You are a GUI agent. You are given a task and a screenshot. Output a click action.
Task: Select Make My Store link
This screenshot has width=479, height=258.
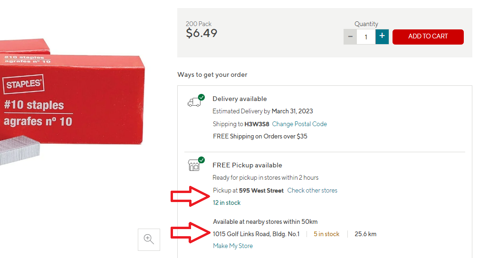[x=233, y=246]
